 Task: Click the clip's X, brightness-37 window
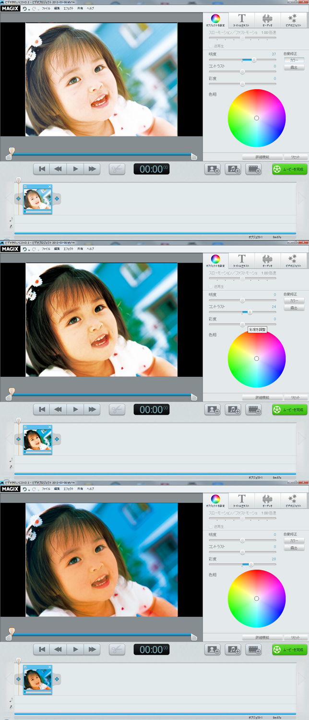coord(49,186)
